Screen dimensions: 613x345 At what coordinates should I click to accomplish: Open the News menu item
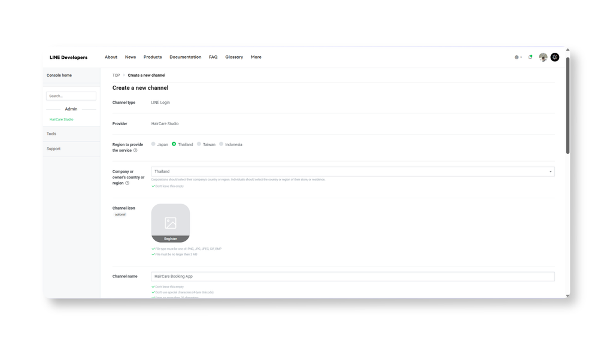tap(130, 57)
